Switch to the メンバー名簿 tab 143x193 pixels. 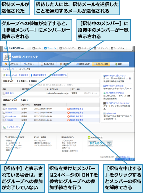coord(101,64)
